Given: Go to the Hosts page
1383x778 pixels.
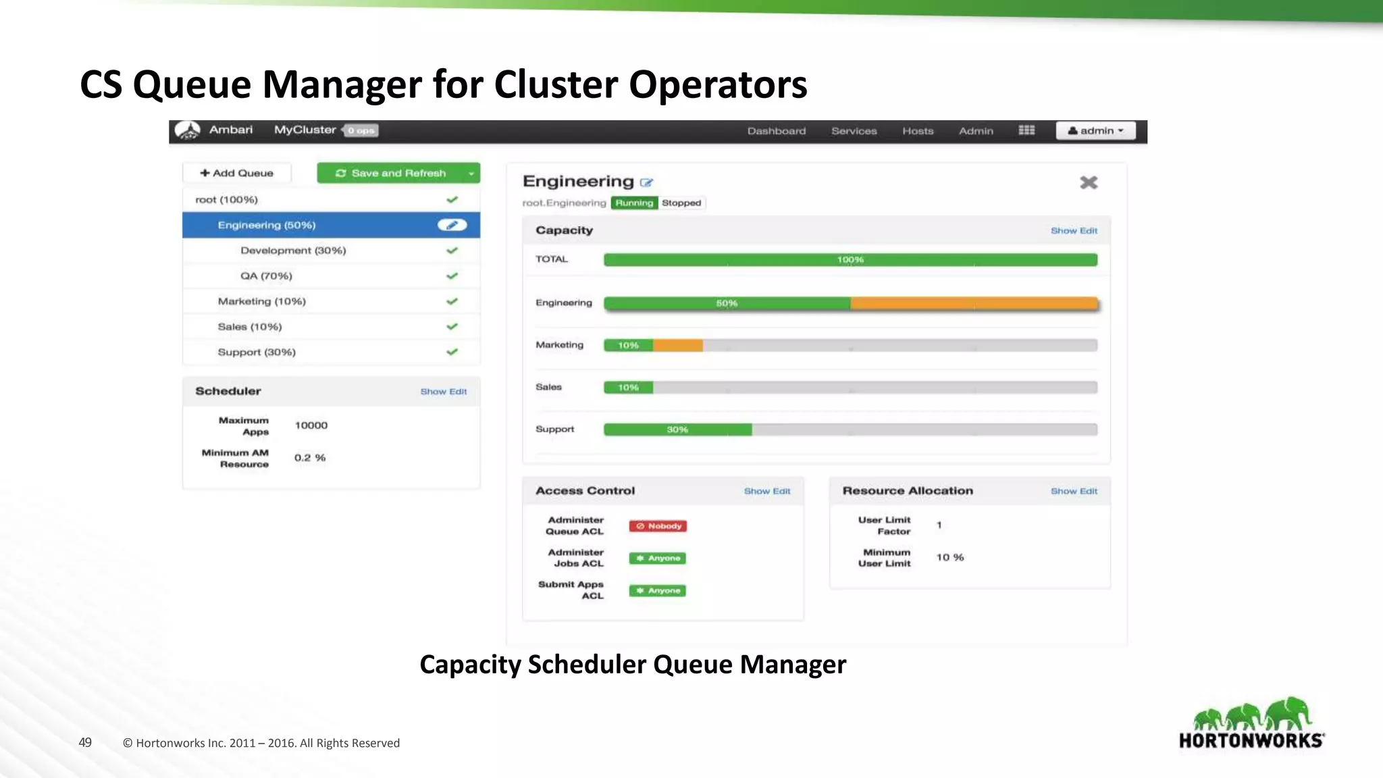Looking at the screenshot, I should (918, 131).
